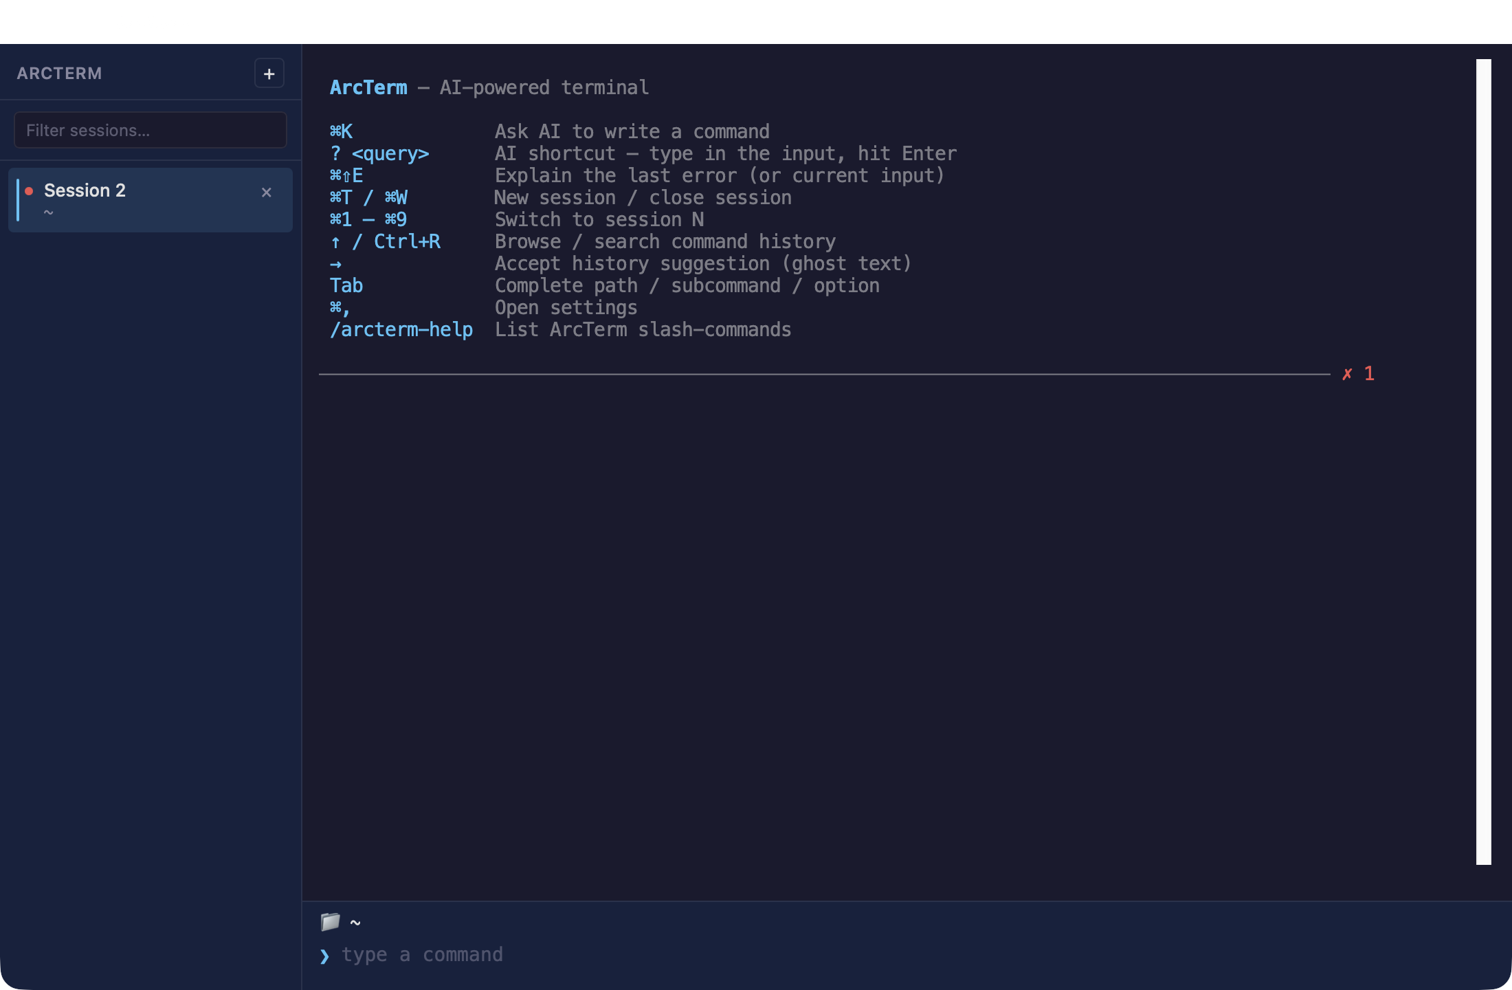Click the '? <query>' shortcut text
Screen dimensions: 1512x990
[x=379, y=153]
